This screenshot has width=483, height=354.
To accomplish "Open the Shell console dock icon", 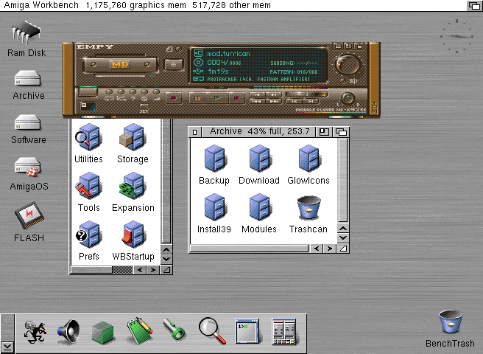I will tap(247, 331).
